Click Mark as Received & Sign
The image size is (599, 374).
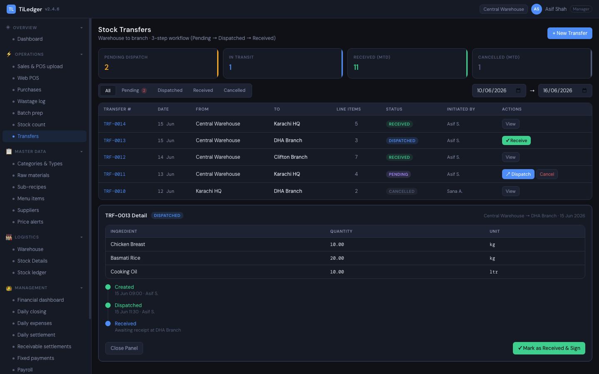[x=549, y=348]
